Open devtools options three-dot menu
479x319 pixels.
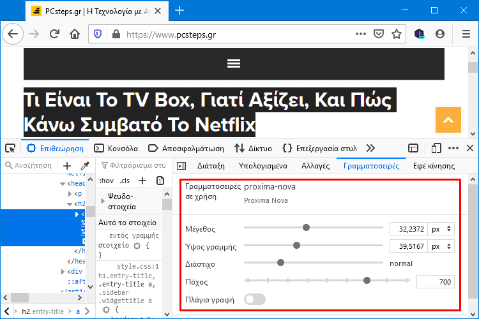[x=453, y=149]
